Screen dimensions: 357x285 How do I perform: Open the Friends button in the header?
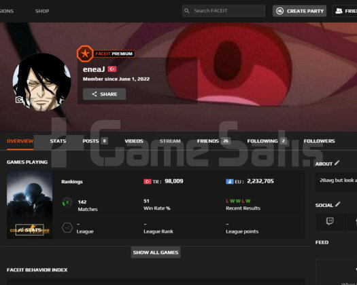(x=345, y=11)
